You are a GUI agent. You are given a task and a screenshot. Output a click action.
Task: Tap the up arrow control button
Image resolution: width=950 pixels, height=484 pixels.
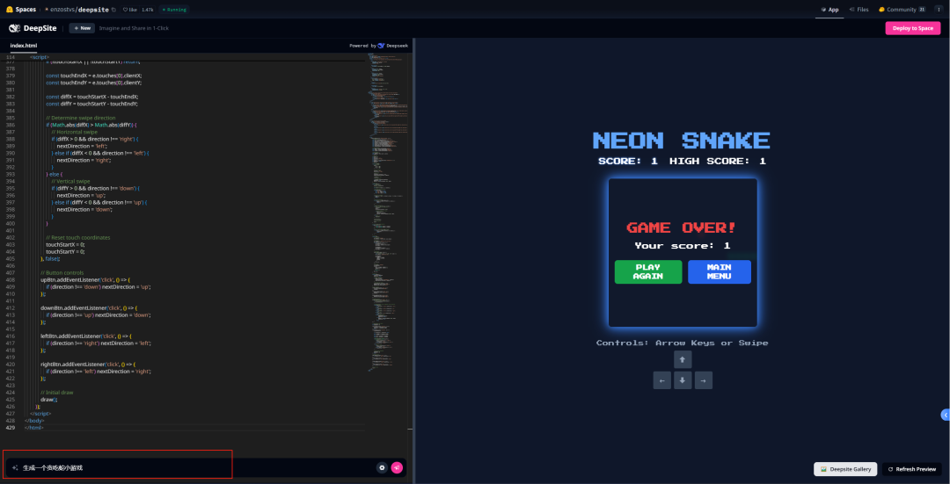tap(683, 359)
